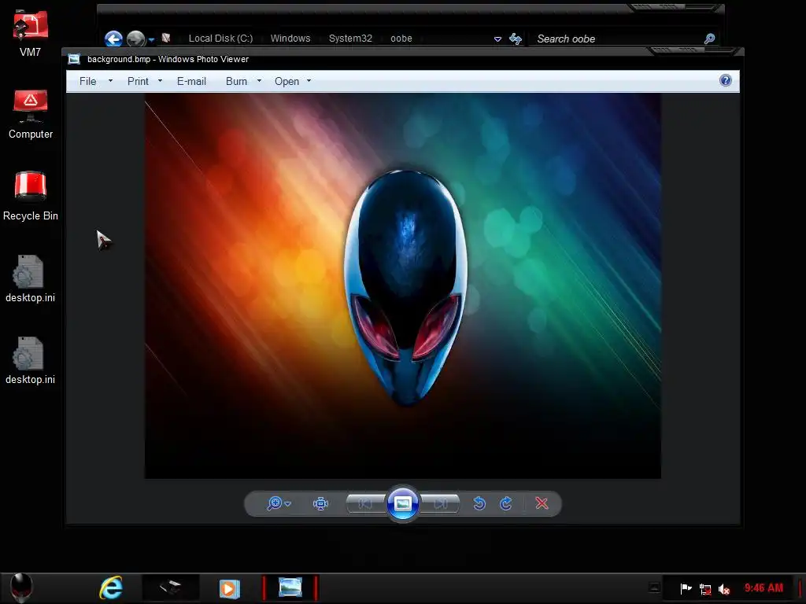Expand the File dropdown arrow
The image size is (806, 604).
(x=110, y=81)
